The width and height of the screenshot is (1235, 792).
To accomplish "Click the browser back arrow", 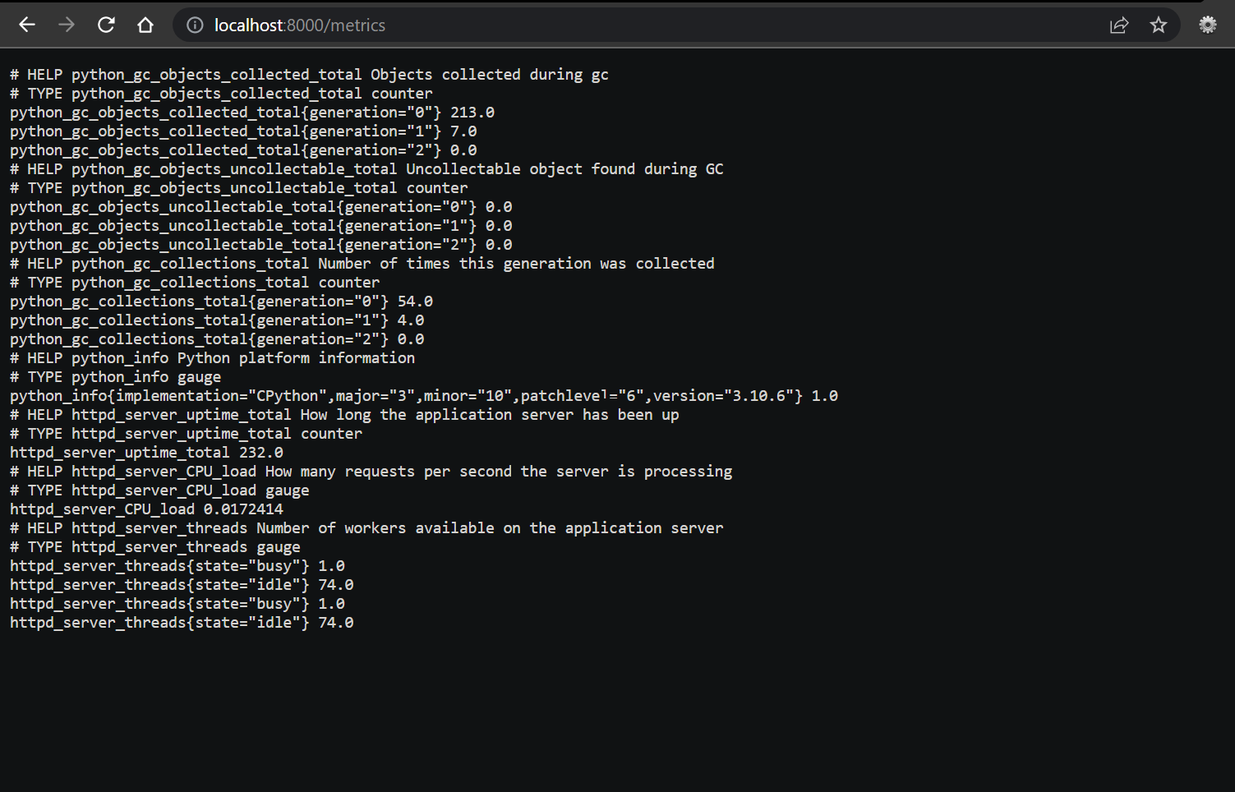I will [27, 25].
